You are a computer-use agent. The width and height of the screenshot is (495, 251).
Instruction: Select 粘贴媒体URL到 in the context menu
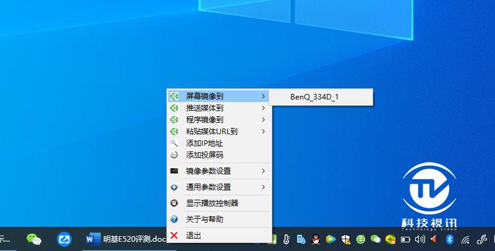[x=218, y=132]
